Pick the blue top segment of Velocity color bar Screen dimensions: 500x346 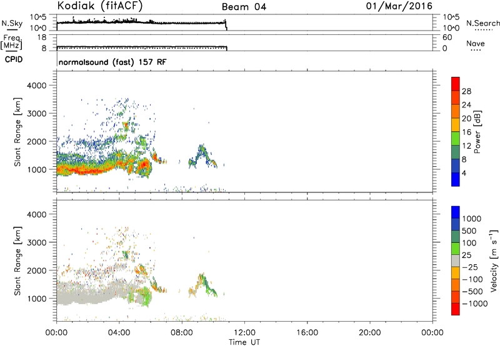(456, 212)
